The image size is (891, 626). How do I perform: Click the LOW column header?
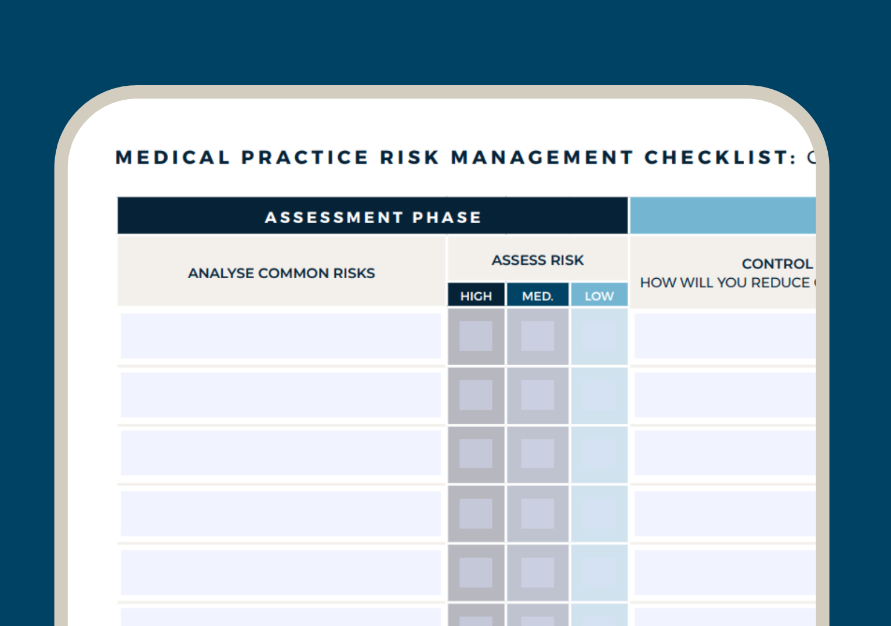tap(599, 296)
